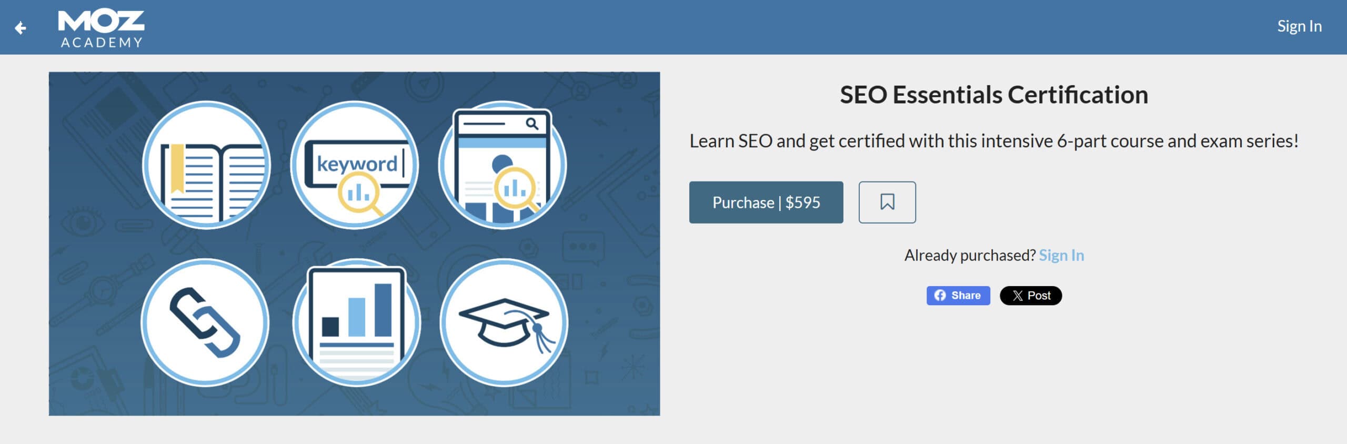Click the SEO Essentials Certification title
This screenshot has height=444, width=1347.
(x=994, y=95)
